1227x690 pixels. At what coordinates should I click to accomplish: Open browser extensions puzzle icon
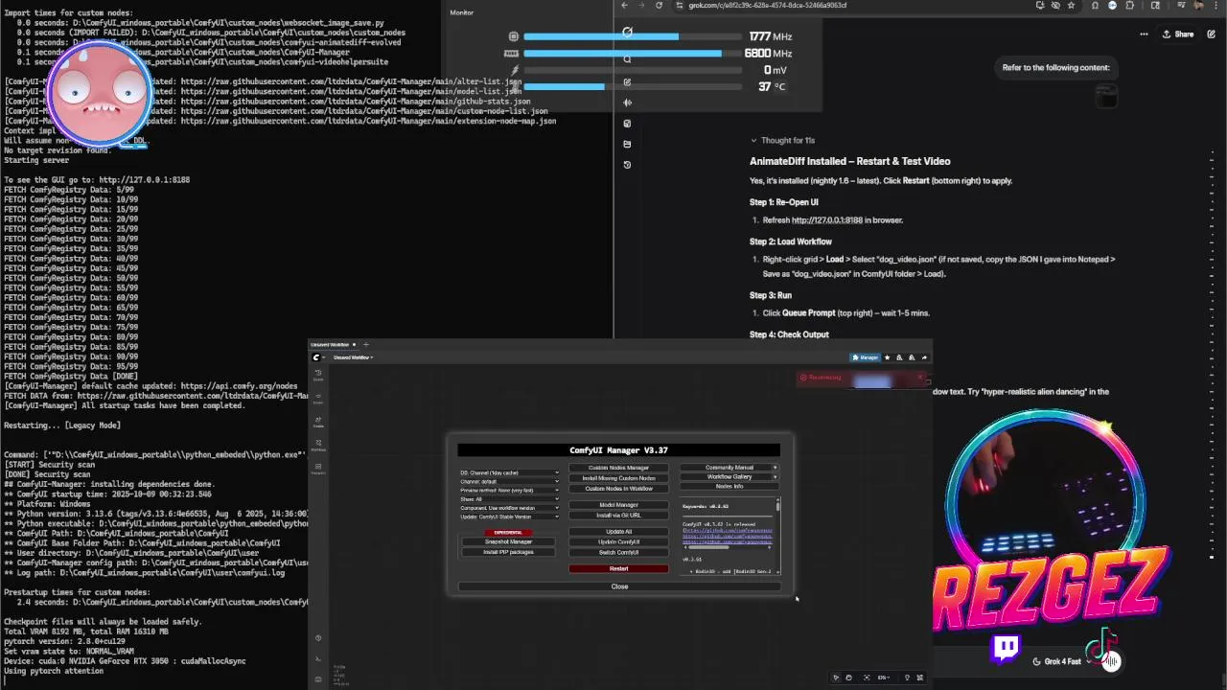click(1129, 5)
